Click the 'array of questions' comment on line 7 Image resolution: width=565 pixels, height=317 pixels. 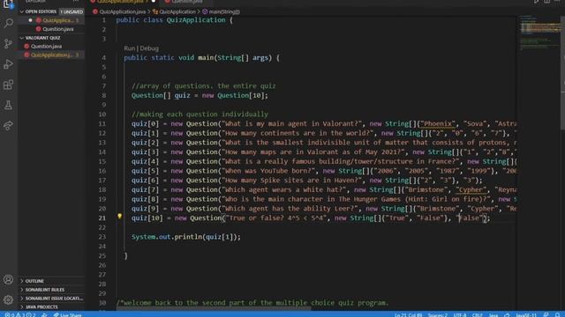pyautogui.click(x=204, y=86)
